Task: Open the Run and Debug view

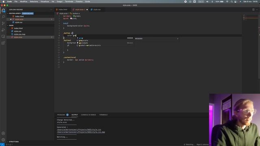Action: tap(3, 30)
